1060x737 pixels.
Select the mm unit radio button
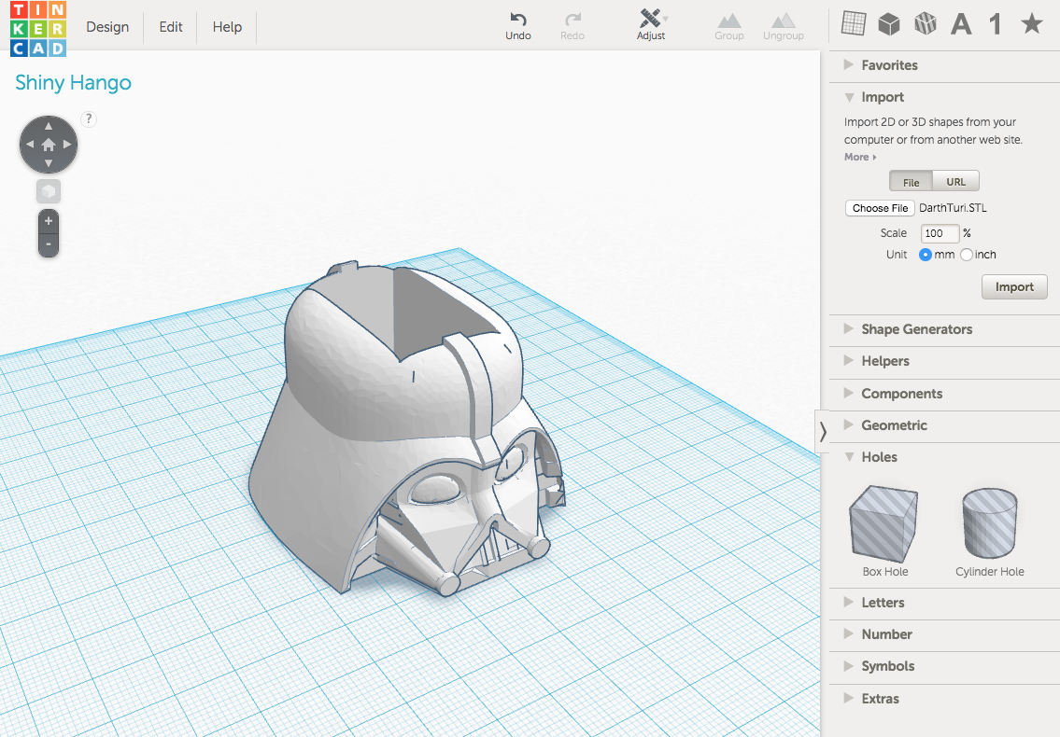(926, 255)
